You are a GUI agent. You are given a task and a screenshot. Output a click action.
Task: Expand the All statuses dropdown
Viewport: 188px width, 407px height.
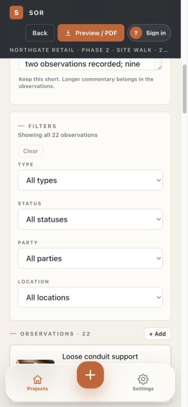90,220
